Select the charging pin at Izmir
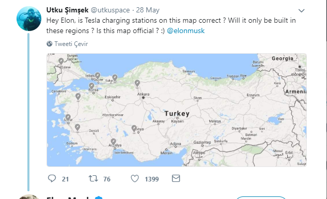 pos(68,118)
